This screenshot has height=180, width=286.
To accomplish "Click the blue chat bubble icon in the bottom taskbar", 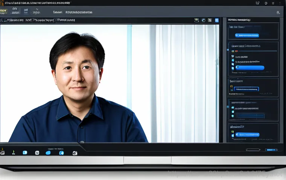I will [48, 153].
